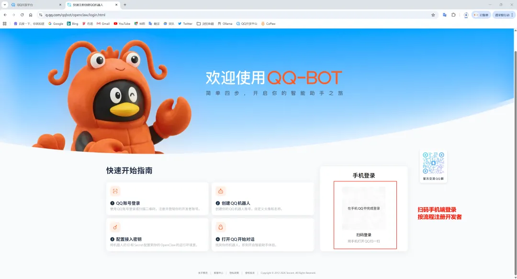Open the browser menu from the 请采取行动 button
Viewport: 517px width, 279px height.
coord(504,15)
